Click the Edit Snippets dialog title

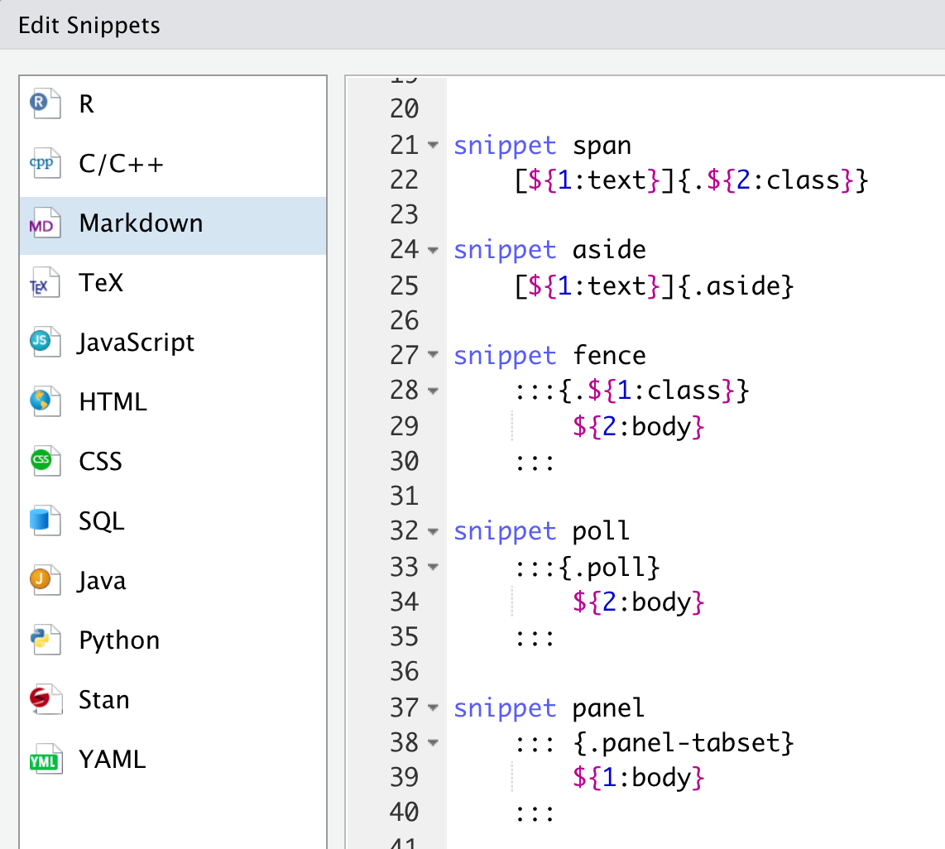coord(89,26)
